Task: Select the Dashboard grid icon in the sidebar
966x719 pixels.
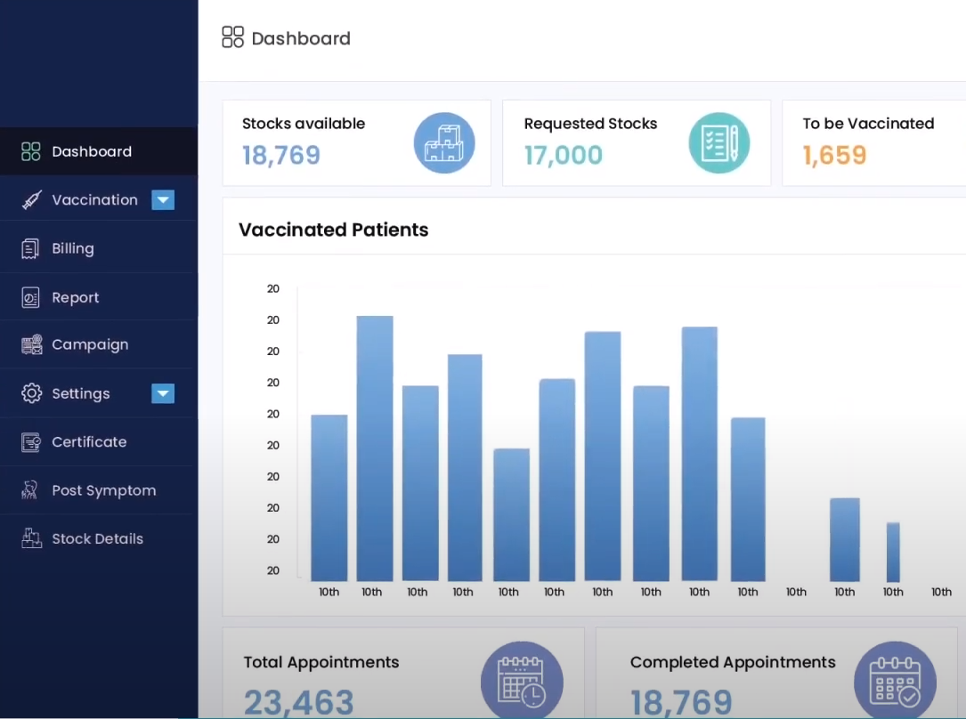Action: coord(32,151)
